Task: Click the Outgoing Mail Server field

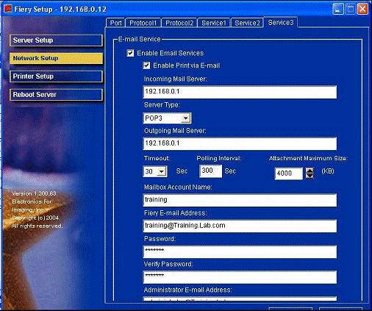Action: tap(240, 143)
